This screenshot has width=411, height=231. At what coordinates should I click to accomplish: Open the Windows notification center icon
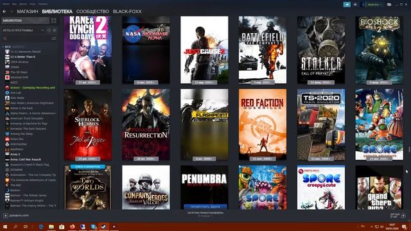[404, 227]
